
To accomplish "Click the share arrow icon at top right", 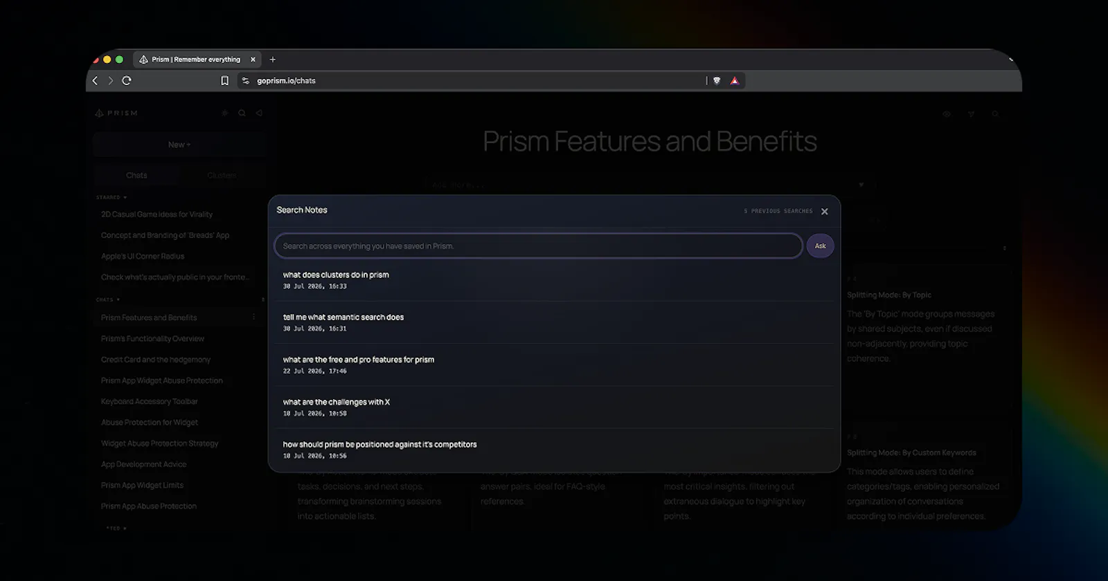I will tap(971, 114).
